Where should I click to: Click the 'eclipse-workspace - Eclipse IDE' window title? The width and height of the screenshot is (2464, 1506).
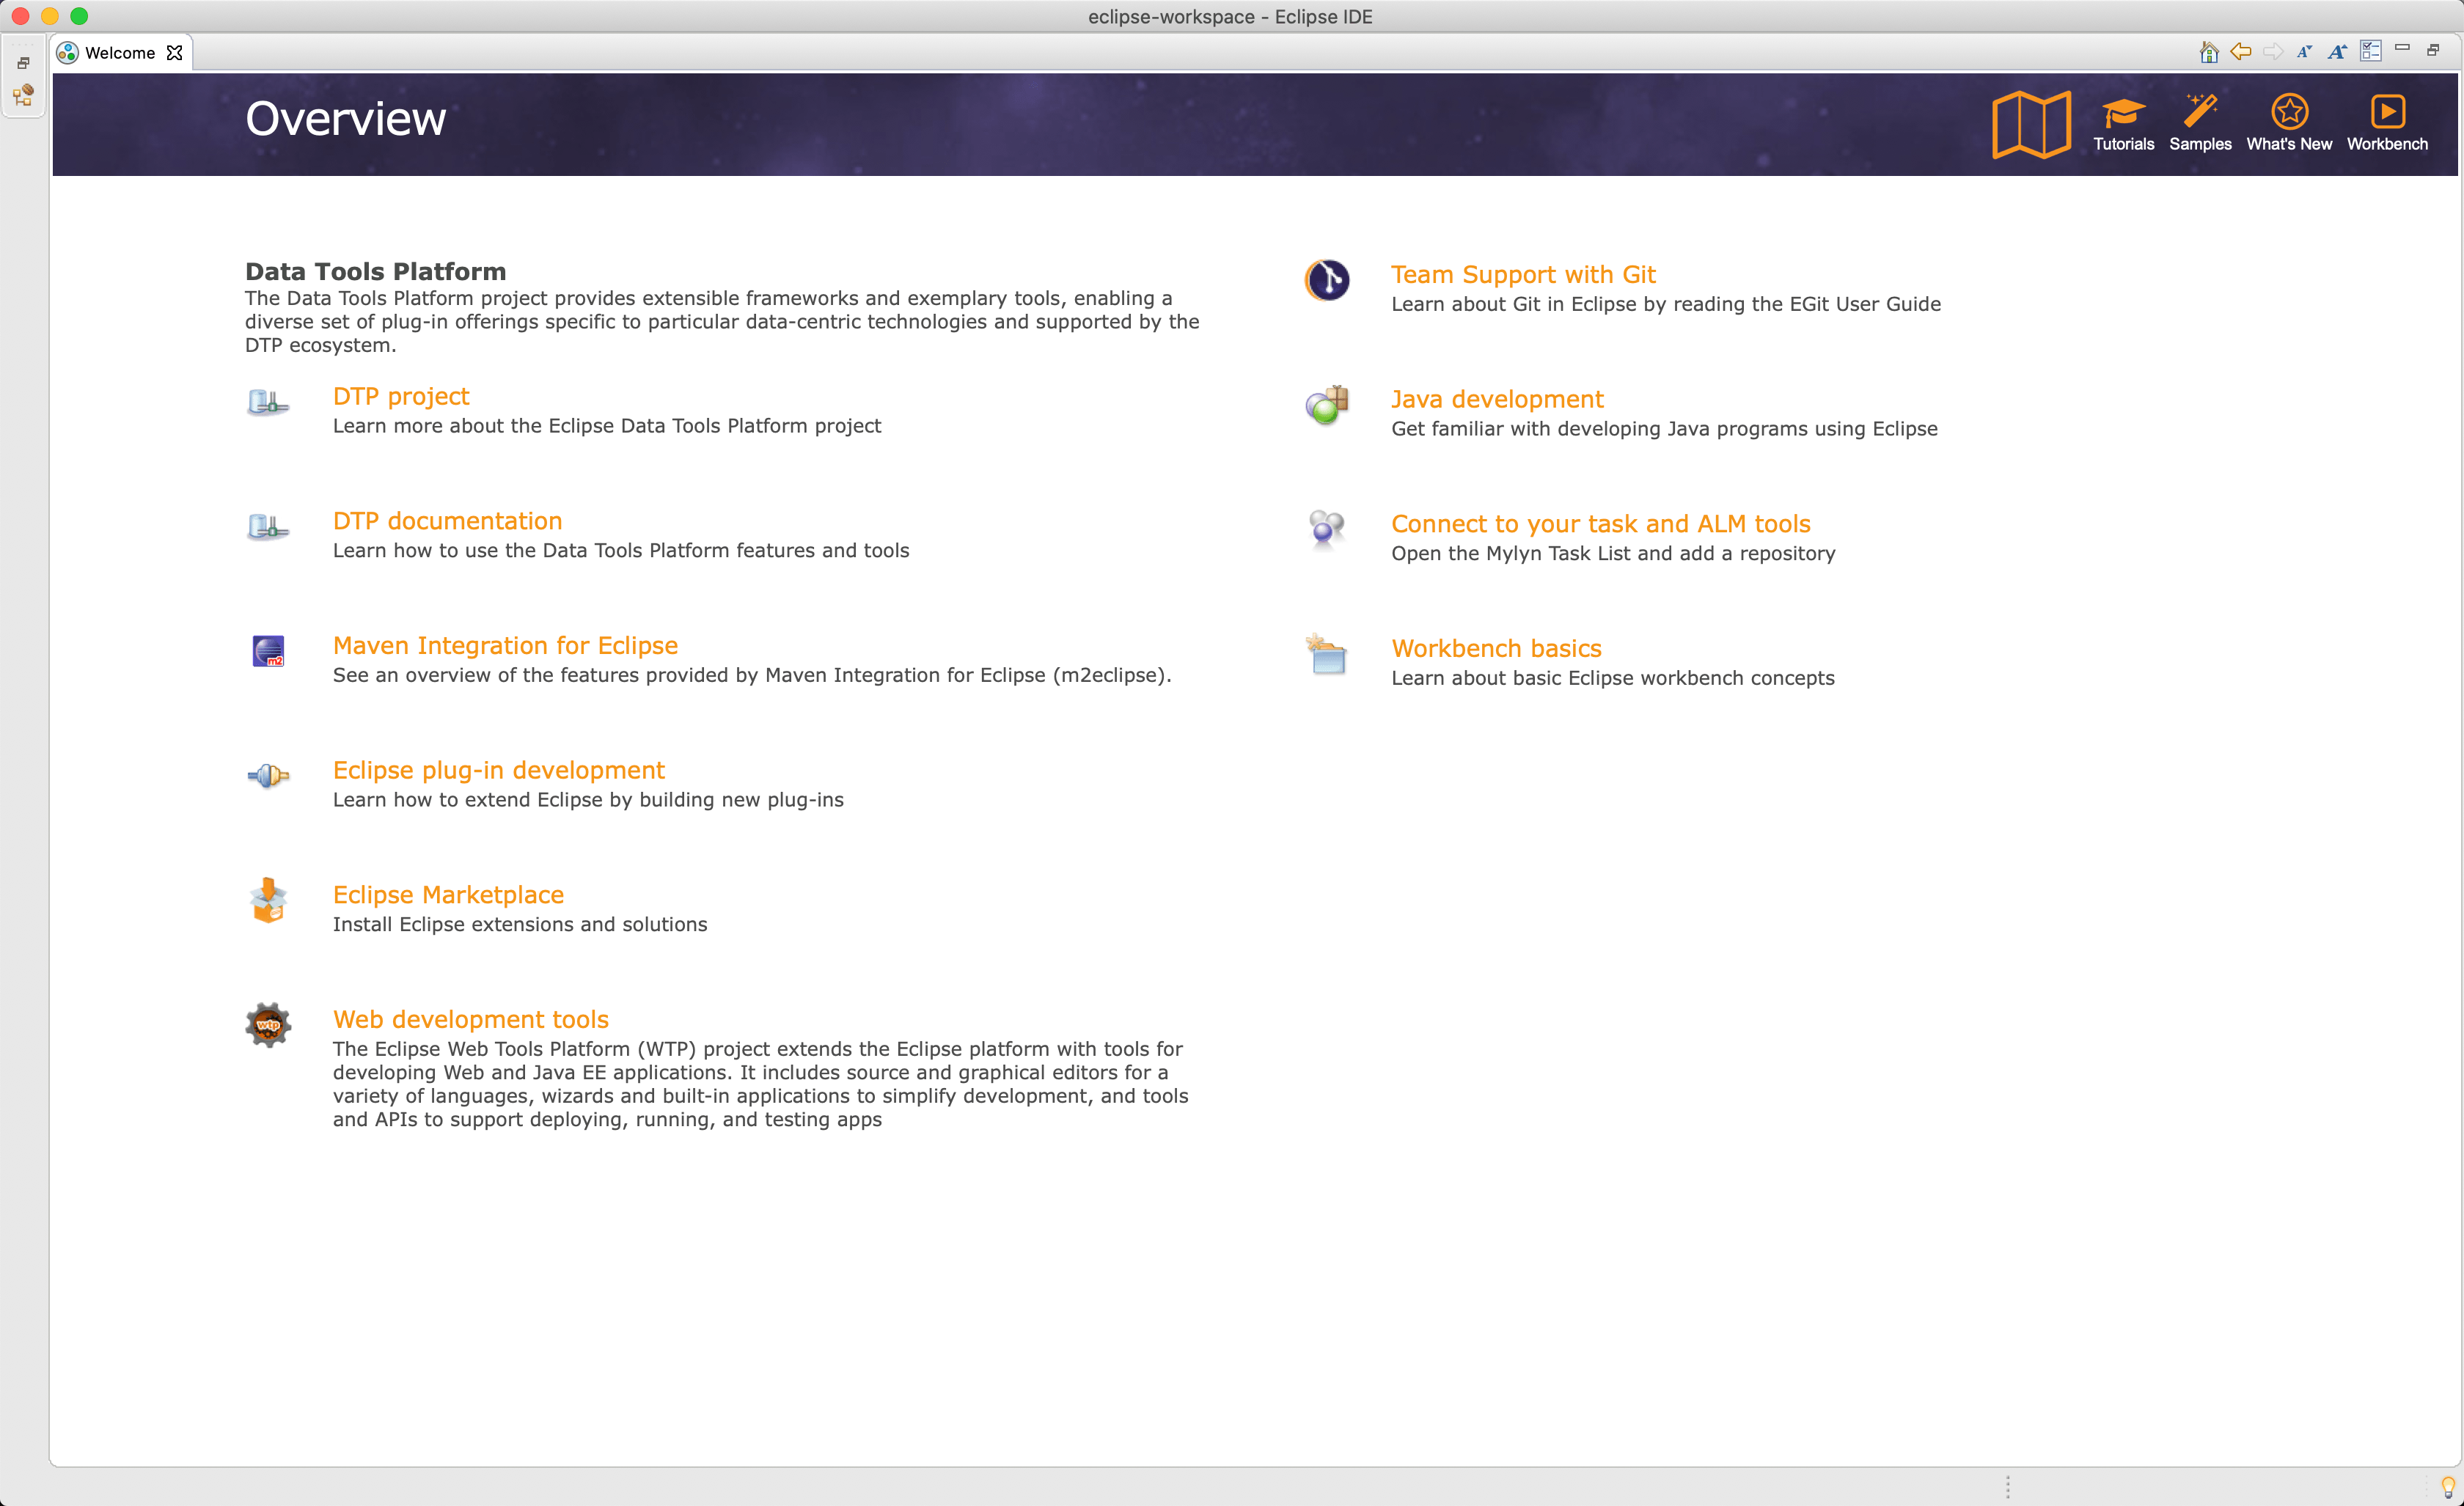pyautogui.click(x=1230, y=17)
